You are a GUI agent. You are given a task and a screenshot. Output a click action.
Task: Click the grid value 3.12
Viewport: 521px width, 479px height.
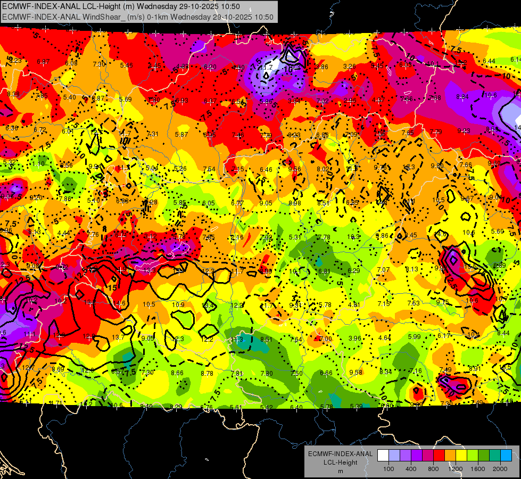[x=151, y=236]
